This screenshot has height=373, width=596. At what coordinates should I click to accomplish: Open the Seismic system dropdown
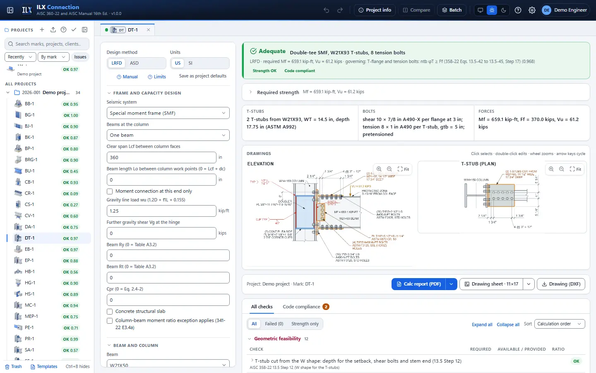tap(168, 113)
